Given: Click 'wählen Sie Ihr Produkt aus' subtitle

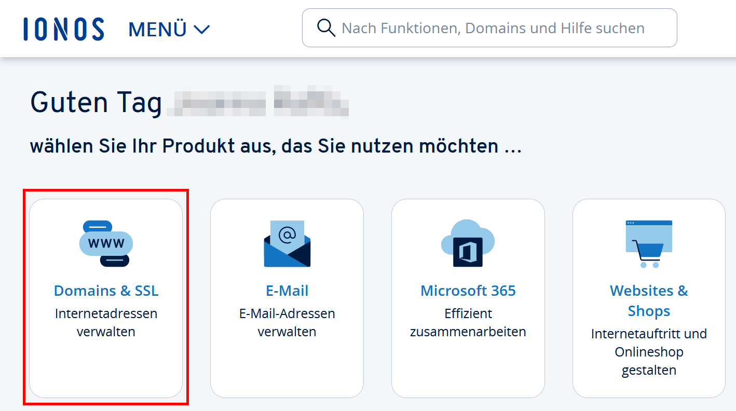Looking at the screenshot, I should pyautogui.click(x=276, y=146).
